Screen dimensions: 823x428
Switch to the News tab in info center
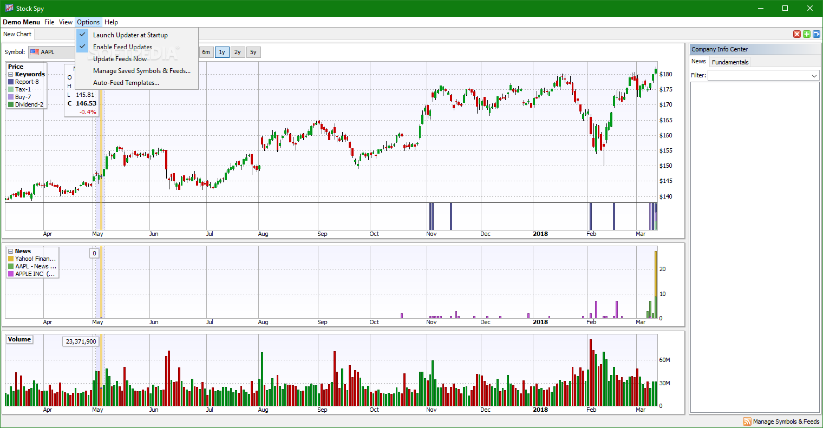pos(699,62)
